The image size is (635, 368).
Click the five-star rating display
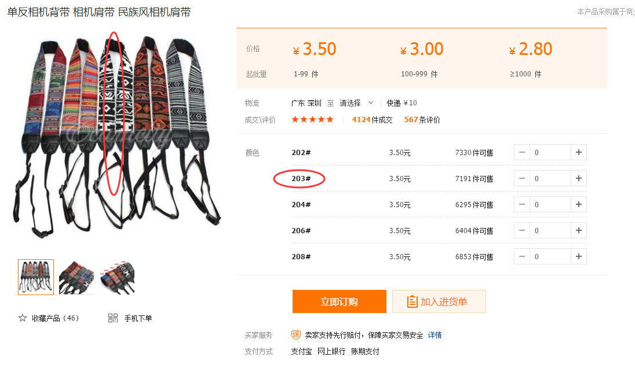coord(312,119)
